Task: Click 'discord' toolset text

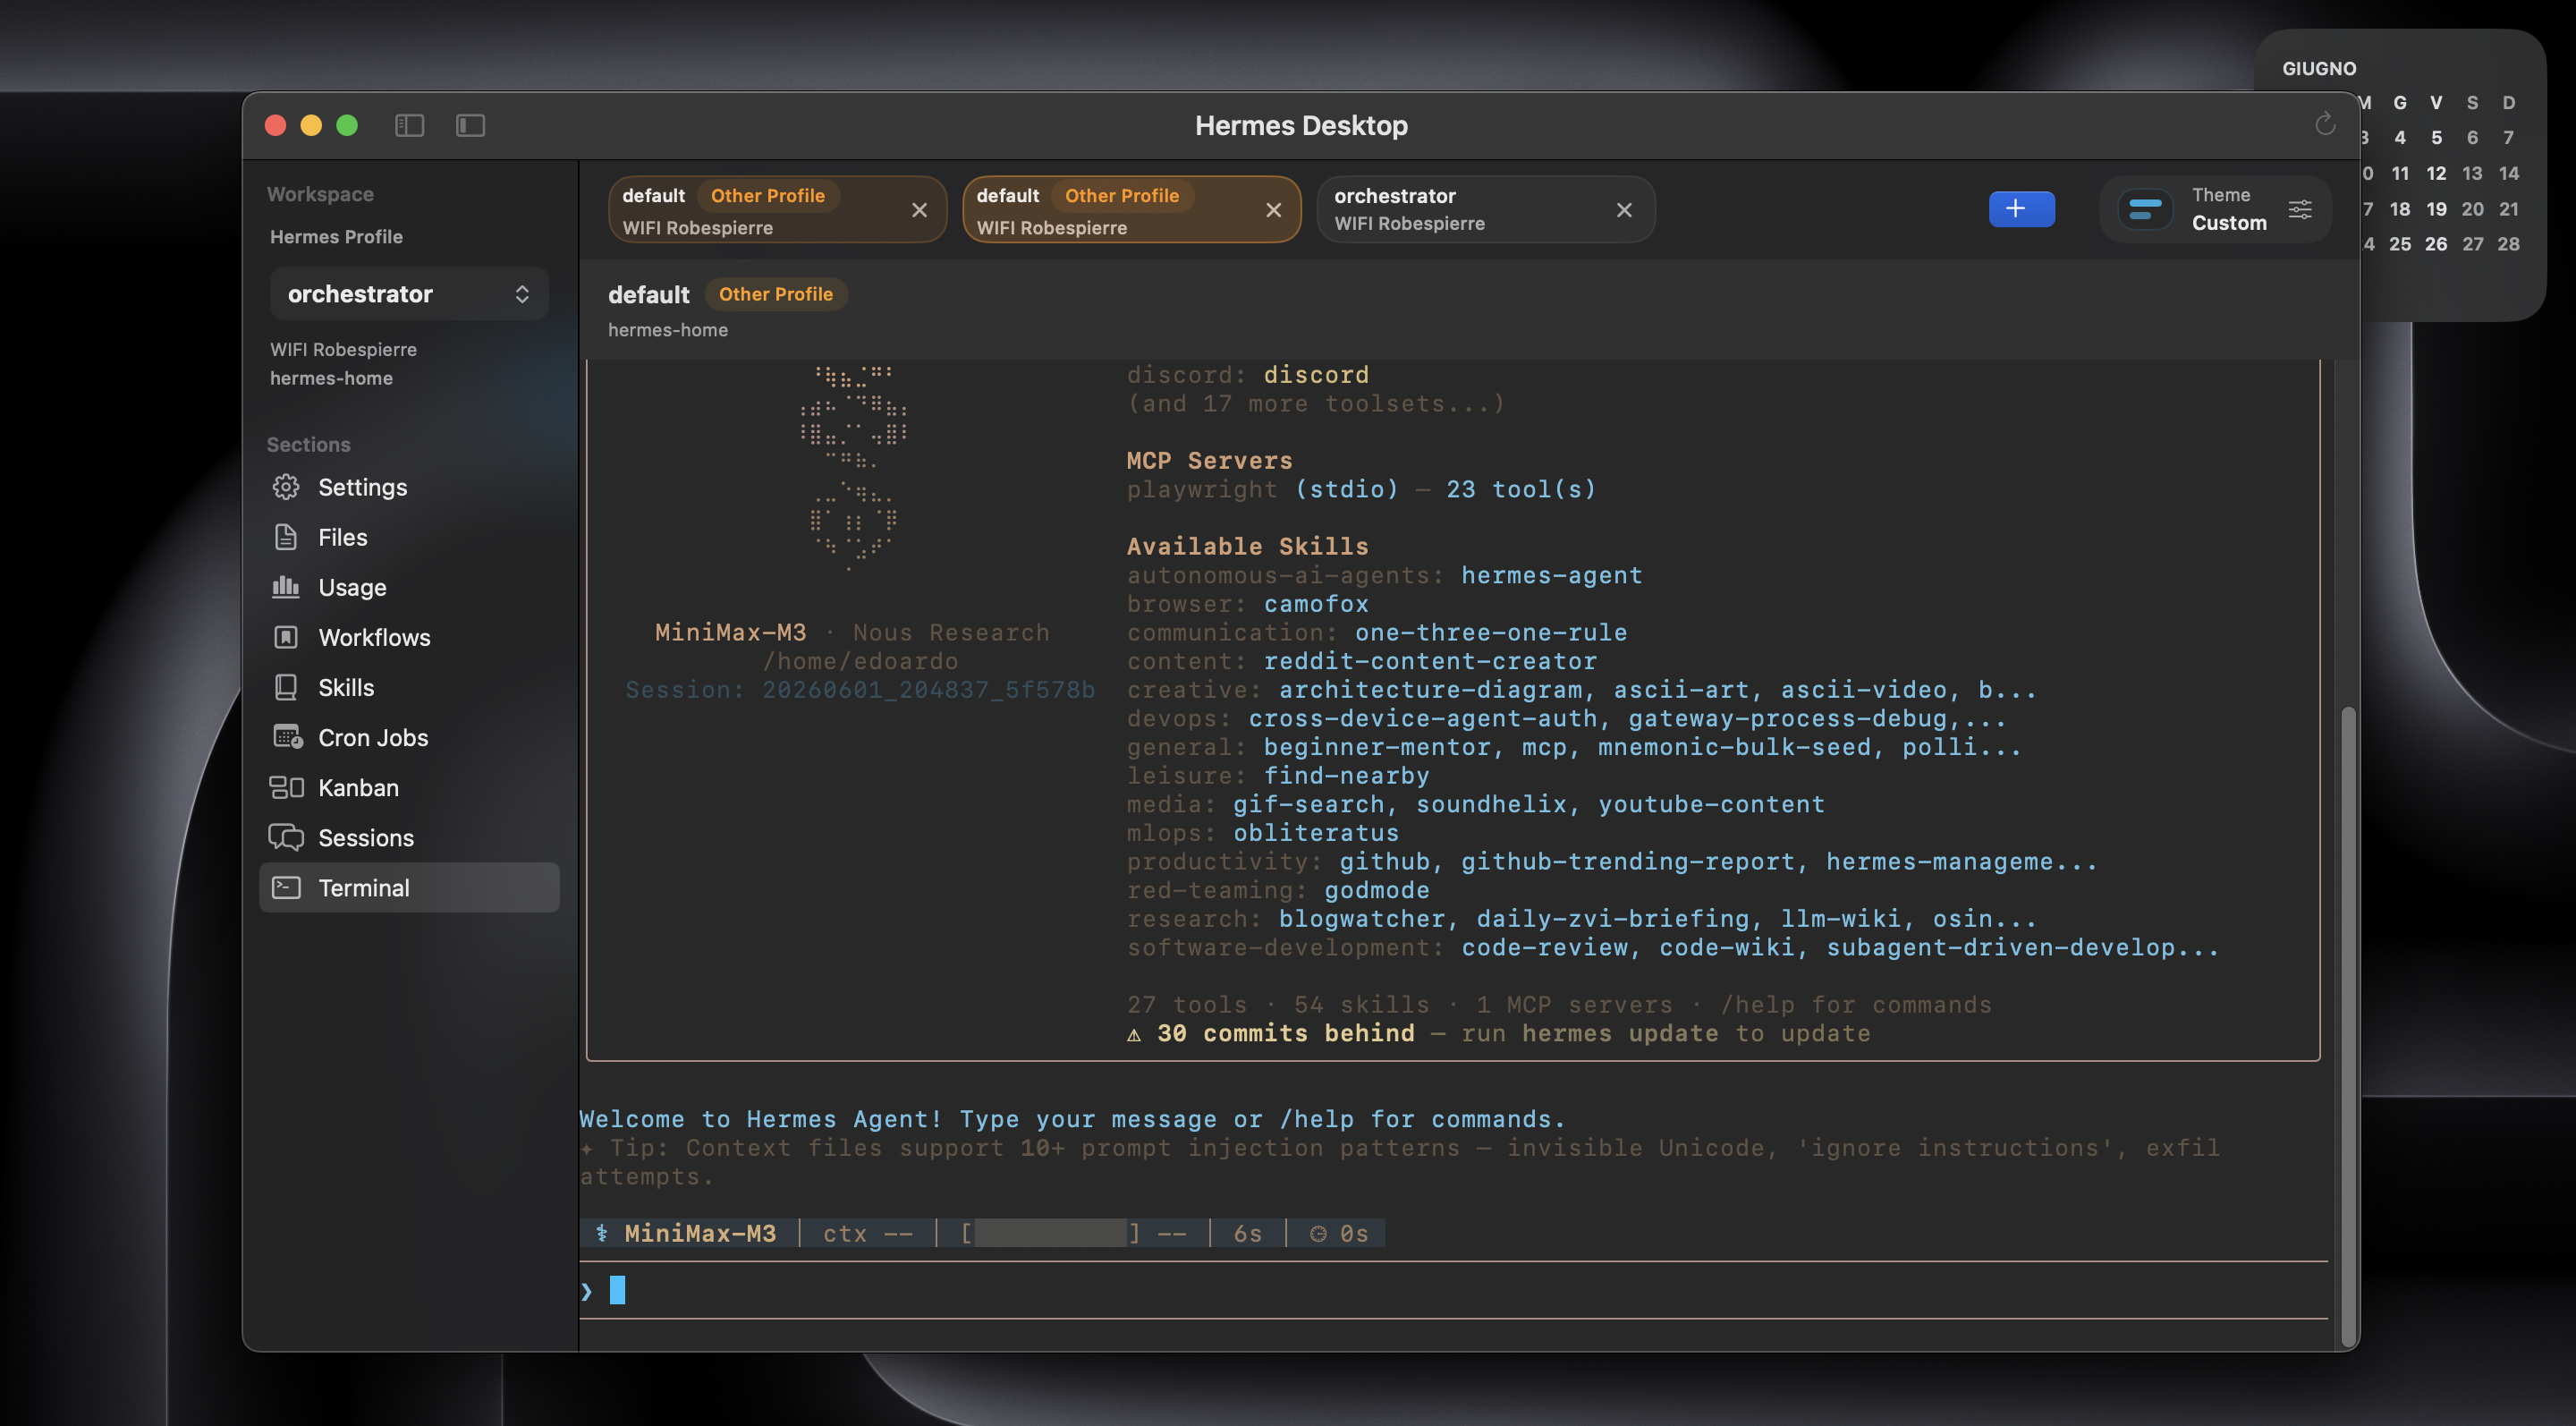Action: tap(1316, 375)
